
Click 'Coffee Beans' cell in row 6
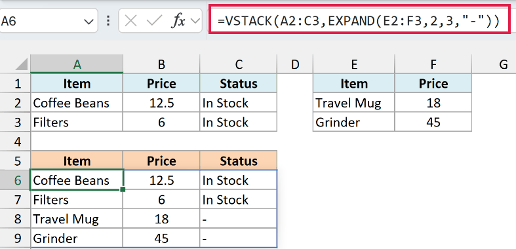click(x=77, y=180)
